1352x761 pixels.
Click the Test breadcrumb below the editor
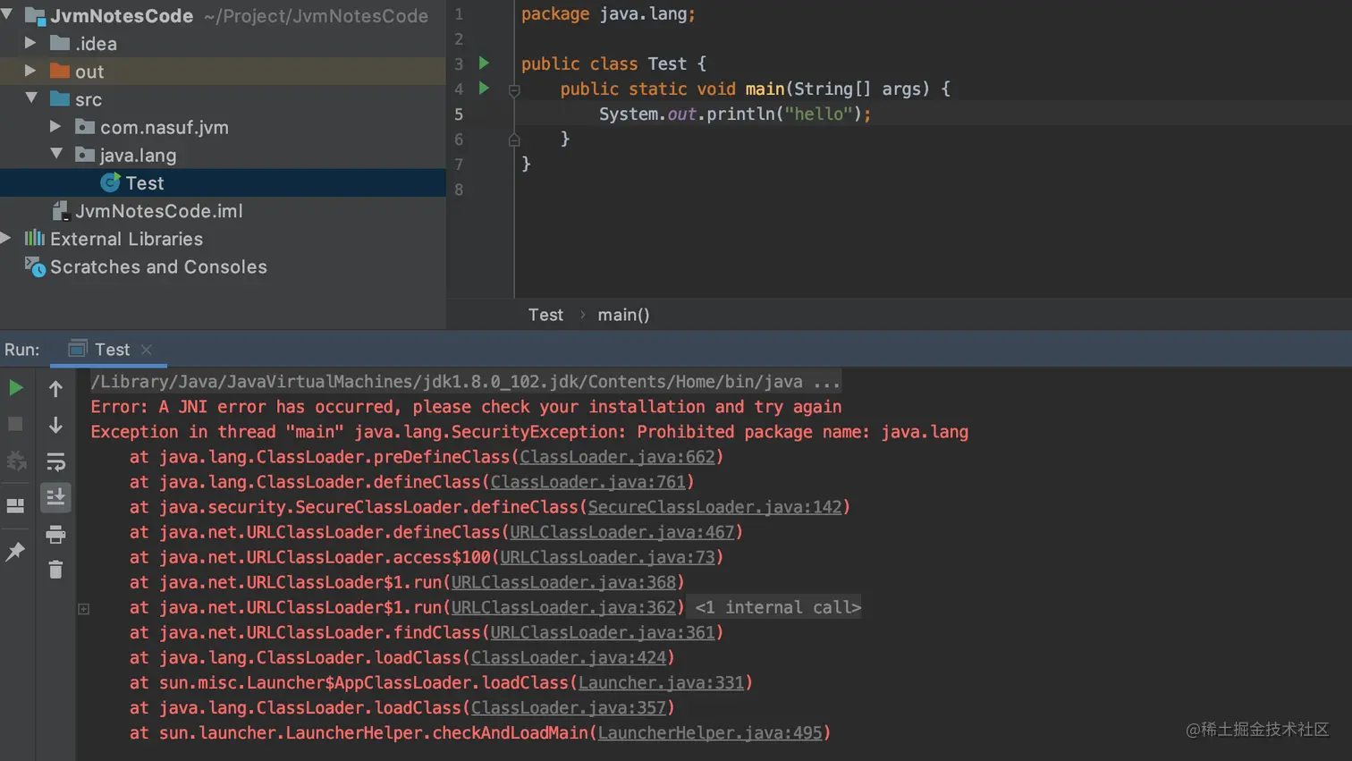[545, 315]
